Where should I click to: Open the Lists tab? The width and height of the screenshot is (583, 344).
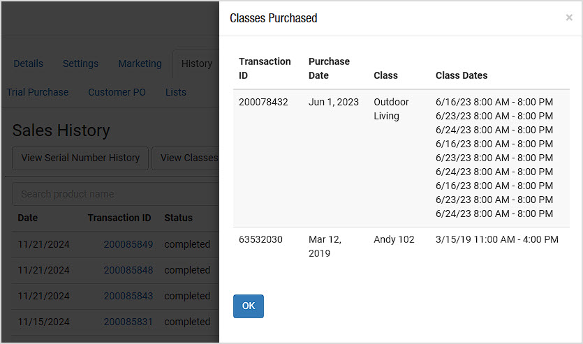[176, 92]
